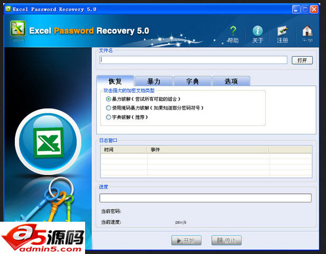Click the 当前速度 label
This screenshot has height=254, width=326.
[111, 222]
